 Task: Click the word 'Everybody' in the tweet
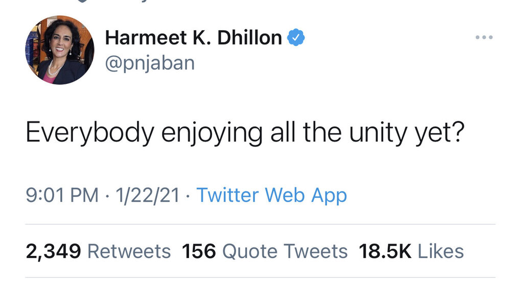(x=90, y=133)
